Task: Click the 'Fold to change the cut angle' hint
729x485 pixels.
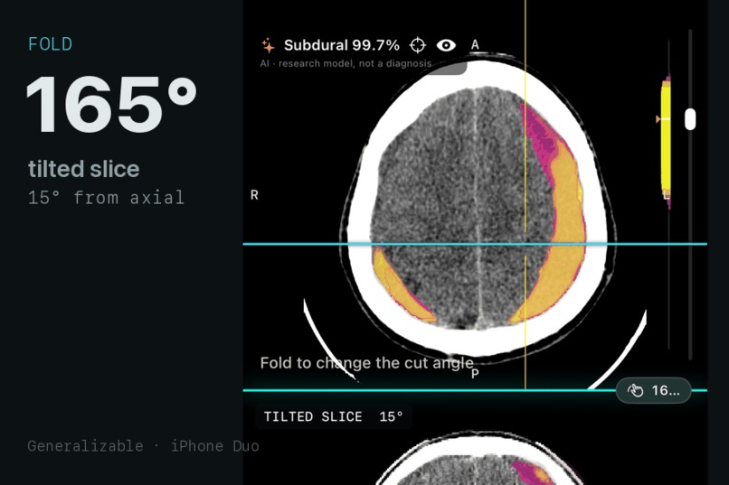Action: [x=367, y=363]
